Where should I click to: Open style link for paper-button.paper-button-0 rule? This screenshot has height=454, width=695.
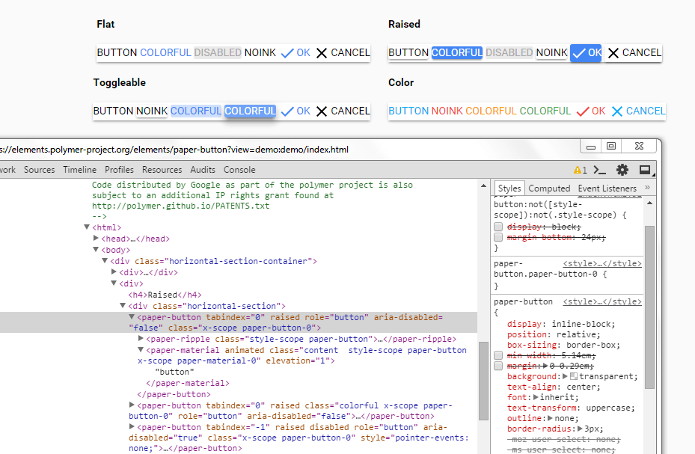pos(601,264)
